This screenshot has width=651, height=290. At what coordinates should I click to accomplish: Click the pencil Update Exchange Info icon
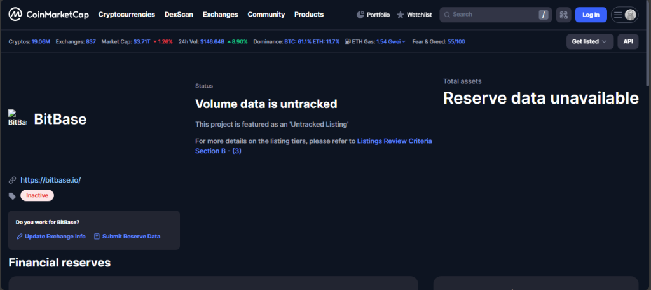tap(20, 237)
